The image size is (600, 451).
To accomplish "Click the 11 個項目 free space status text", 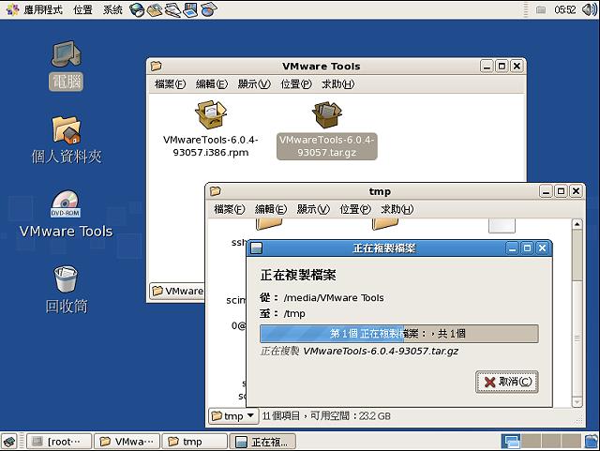I will 326,415.
